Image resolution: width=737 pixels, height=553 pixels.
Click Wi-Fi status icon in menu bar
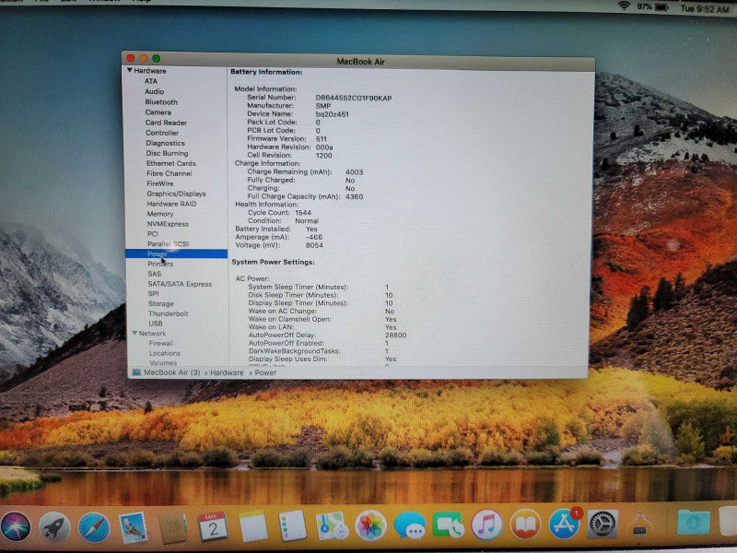pyautogui.click(x=625, y=6)
